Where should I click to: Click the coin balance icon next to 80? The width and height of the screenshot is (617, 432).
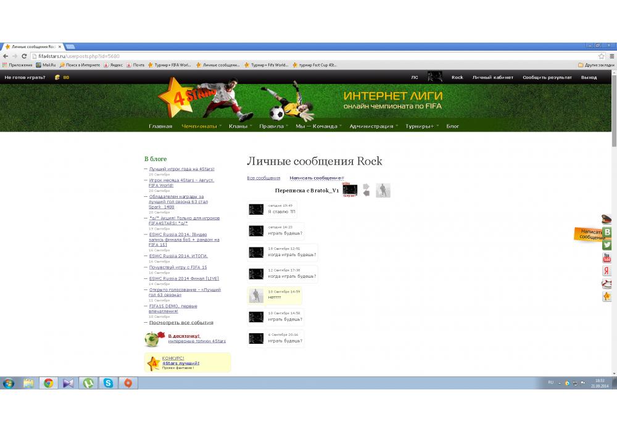[x=57, y=78]
